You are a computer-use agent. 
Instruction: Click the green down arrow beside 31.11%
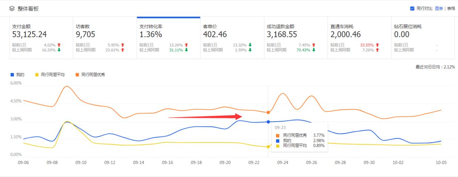[186, 50]
